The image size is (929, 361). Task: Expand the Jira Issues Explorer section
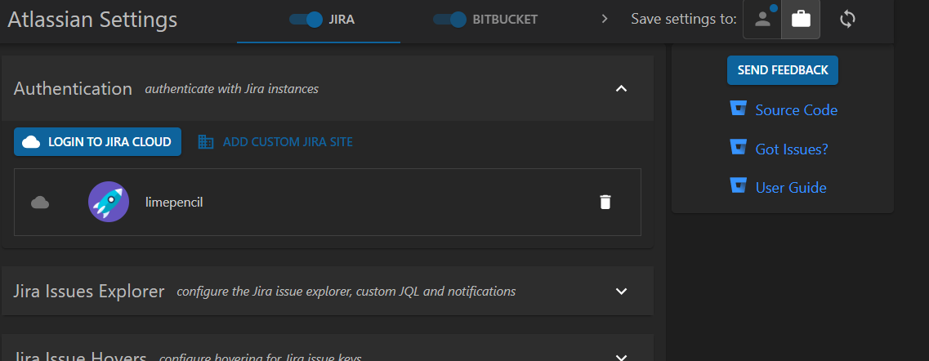(x=621, y=291)
